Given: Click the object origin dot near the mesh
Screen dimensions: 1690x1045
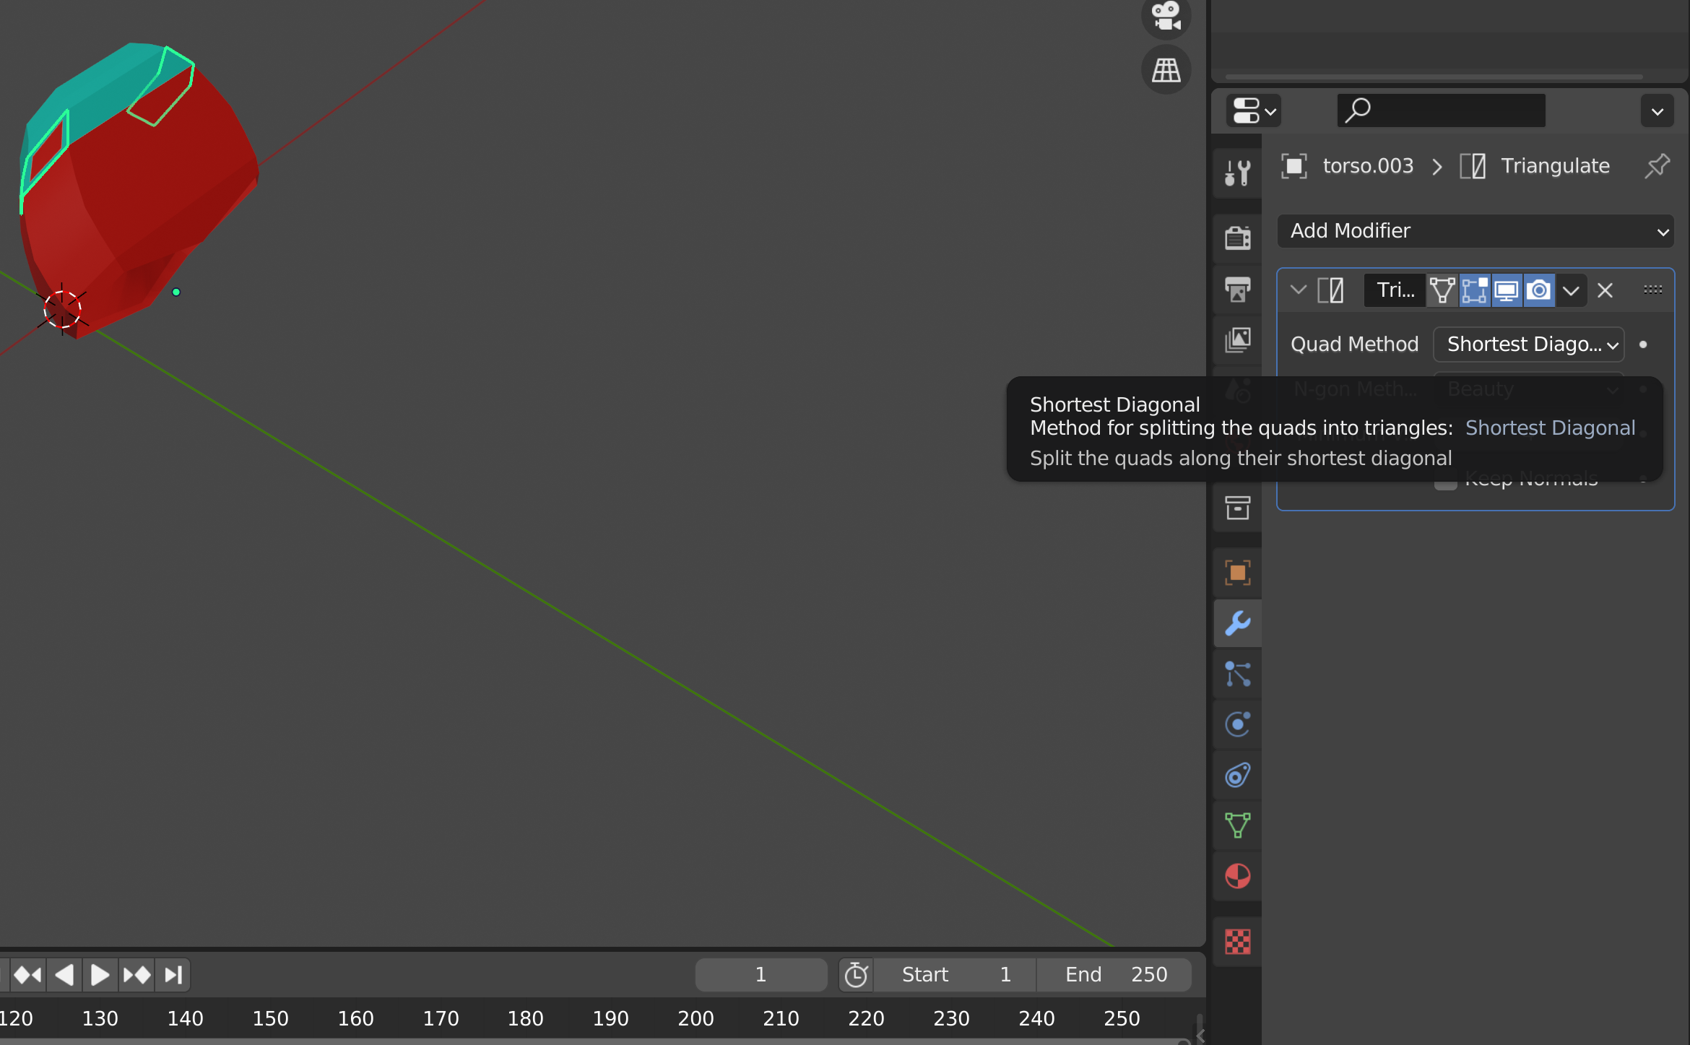Looking at the screenshot, I should pyautogui.click(x=176, y=292).
